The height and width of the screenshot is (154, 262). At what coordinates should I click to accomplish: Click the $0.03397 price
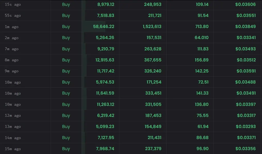pos(246,104)
